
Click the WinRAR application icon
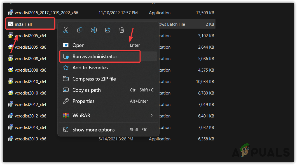66,115
